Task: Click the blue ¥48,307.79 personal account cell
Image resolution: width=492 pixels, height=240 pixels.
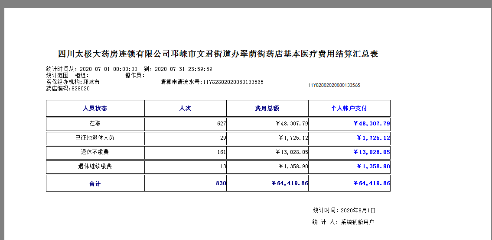Action: click(349, 124)
